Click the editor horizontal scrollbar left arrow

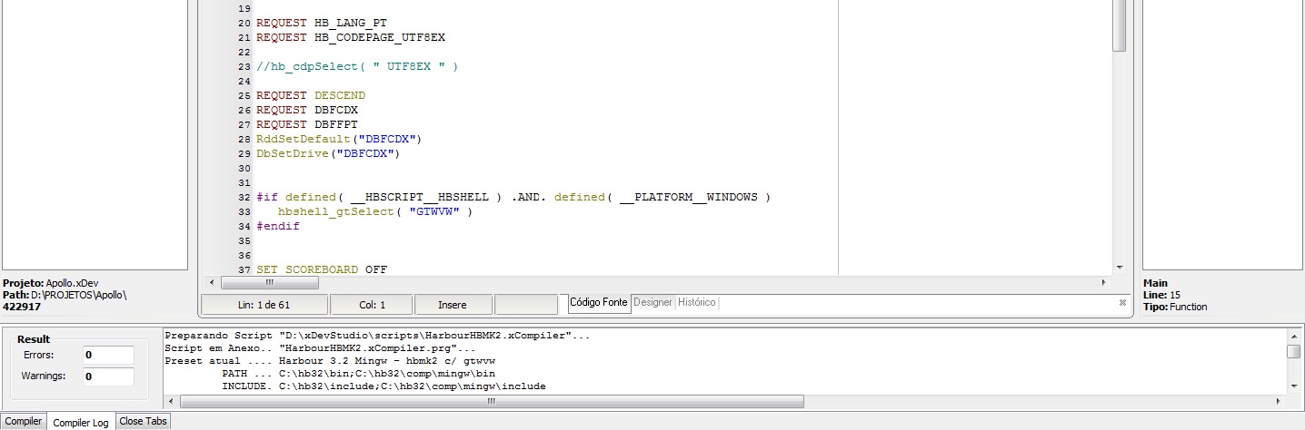pyautogui.click(x=212, y=283)
